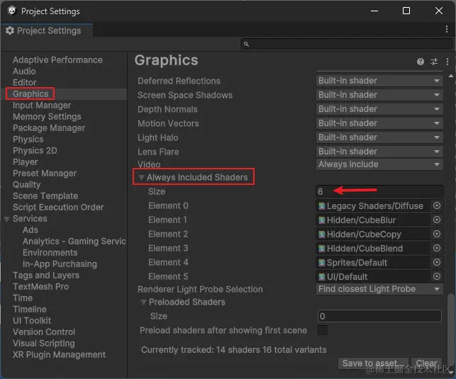Toggle Preload shaders after showing first scene
Screen dimensions: 456x379
(x=323, y=330)
